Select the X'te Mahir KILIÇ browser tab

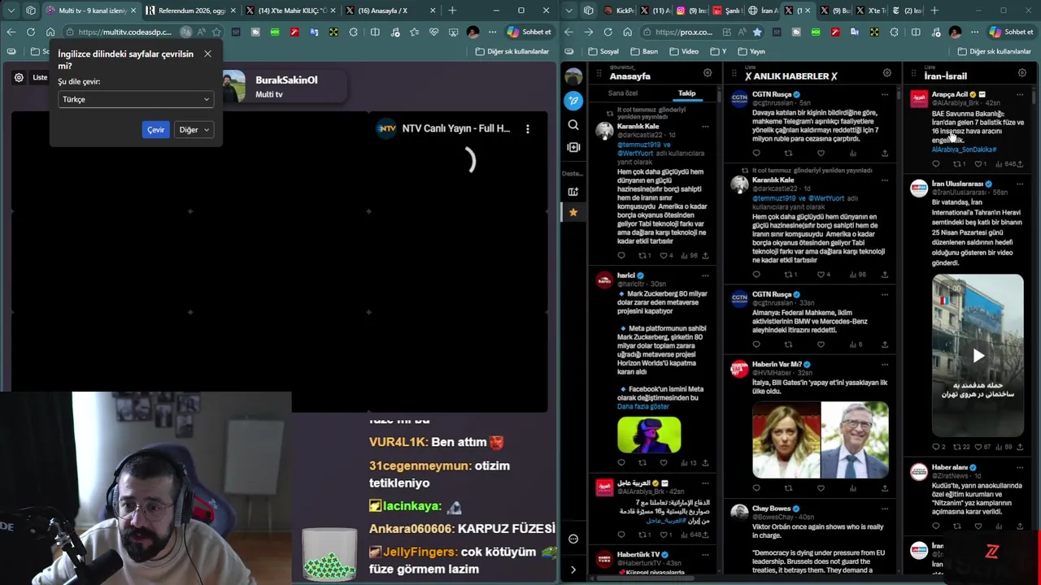(x=290, y=11)
